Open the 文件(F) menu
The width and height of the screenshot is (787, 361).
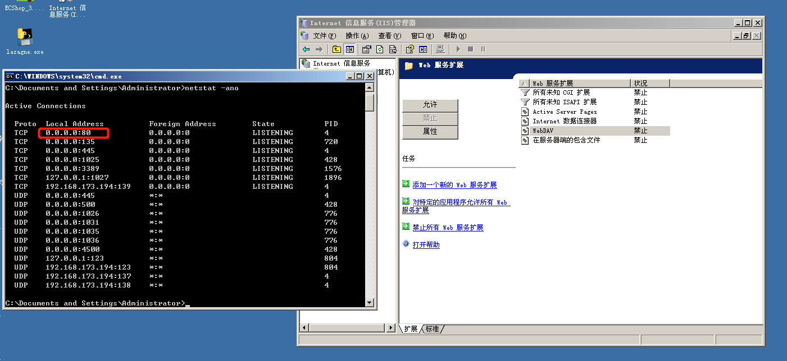pyautogui.click(x=325, y=36)
